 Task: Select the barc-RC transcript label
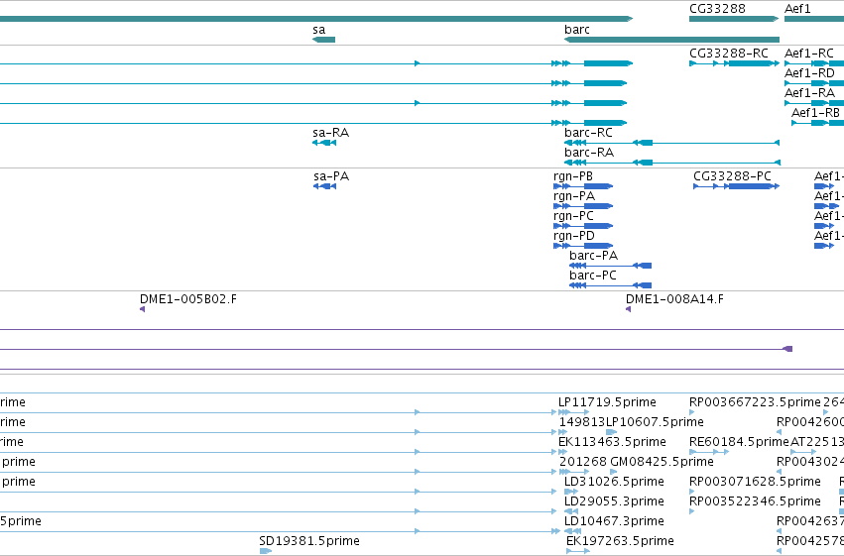pyautogui.click(x=588, y=133)
